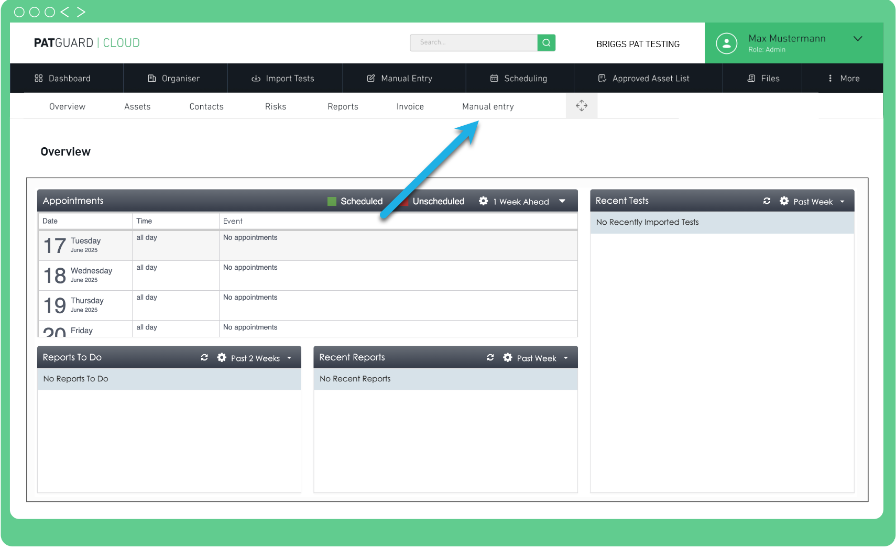
Task: Open Recent Reports Past Week dropdown
Action: click(x=542, y=358)
